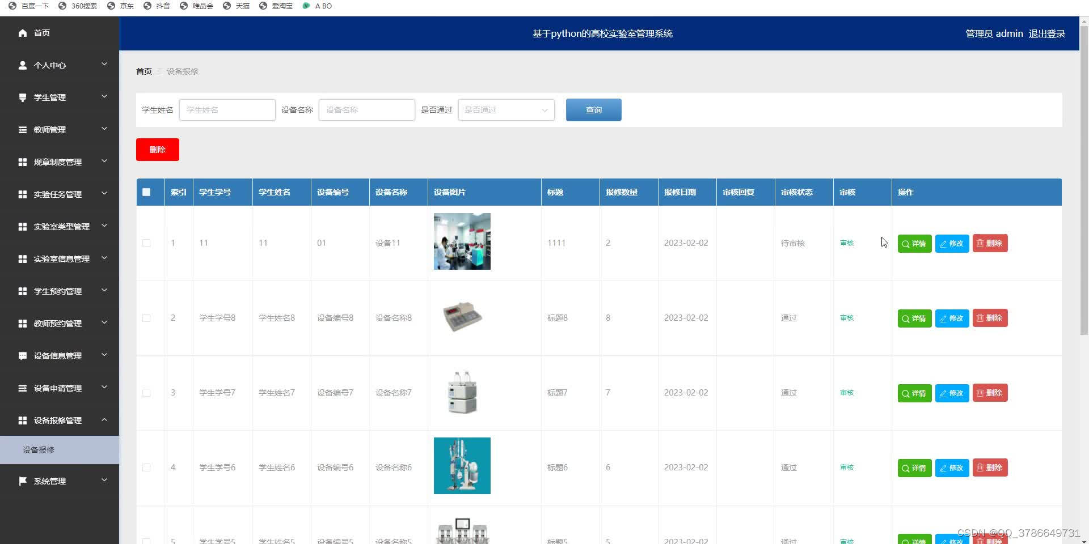This screenshot has width=1089, height=544.
Task: Expand the 系统管理 menu chevron
Action: click(104, 481)
